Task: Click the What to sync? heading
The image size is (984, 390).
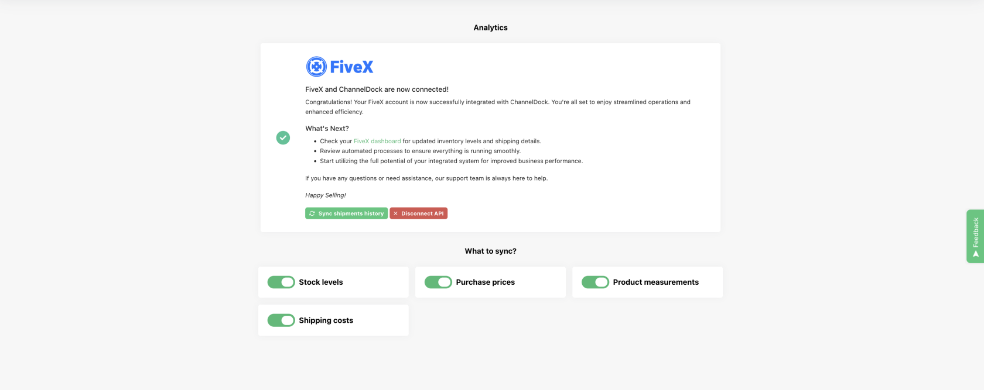Action: (491, 251)
